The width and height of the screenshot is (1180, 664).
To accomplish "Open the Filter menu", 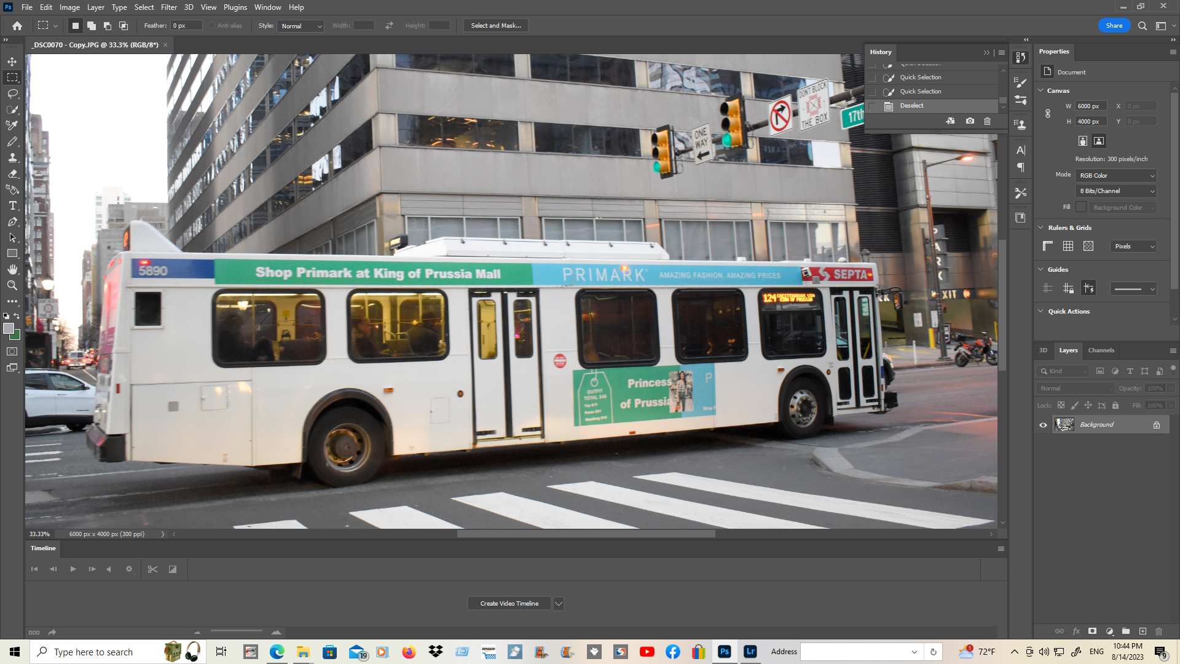I will click(x=169, y=7).
